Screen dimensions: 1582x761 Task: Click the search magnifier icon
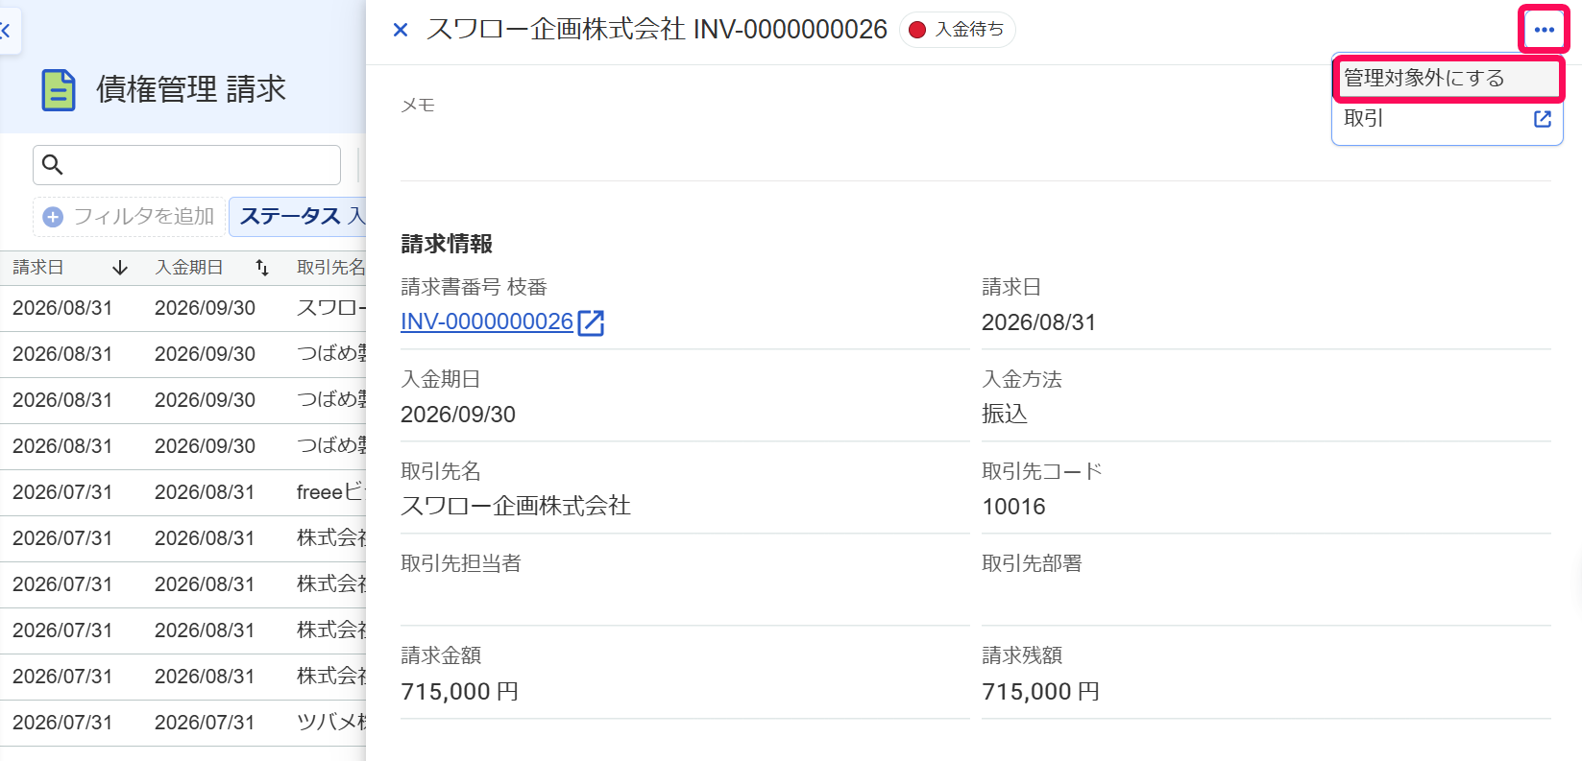pyautogui.click(x=53, y=165)
